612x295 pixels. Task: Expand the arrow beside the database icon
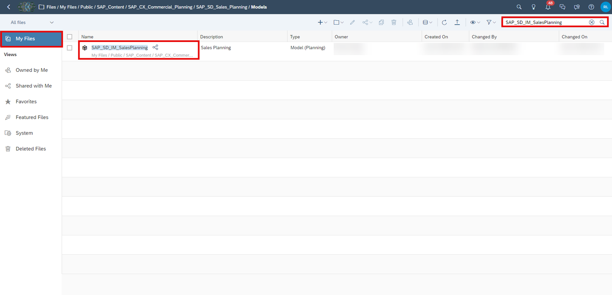431,22
